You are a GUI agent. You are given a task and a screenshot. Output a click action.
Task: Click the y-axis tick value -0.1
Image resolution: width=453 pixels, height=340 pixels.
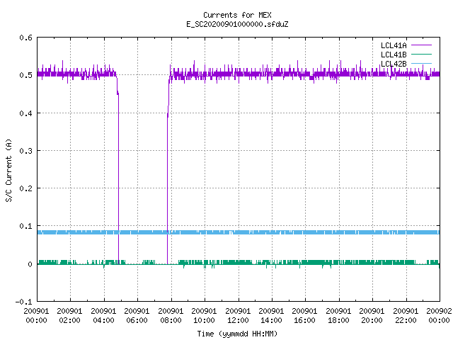coord(23,302)
